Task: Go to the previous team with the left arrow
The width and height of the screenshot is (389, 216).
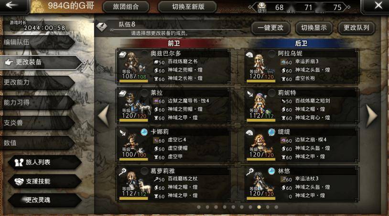Action: tap(104, 116)
